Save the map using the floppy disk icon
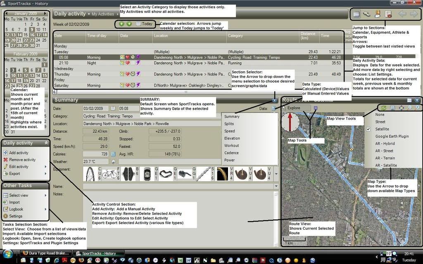 (392, 108)
